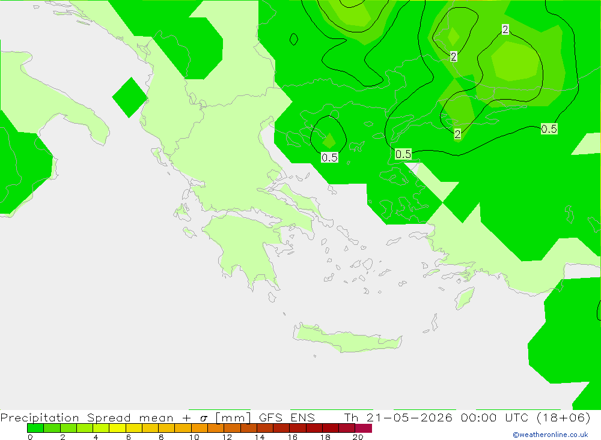Click the legend scale number '6'
Viewport: 601px width, 440px height.
click(x=129, y=437)
